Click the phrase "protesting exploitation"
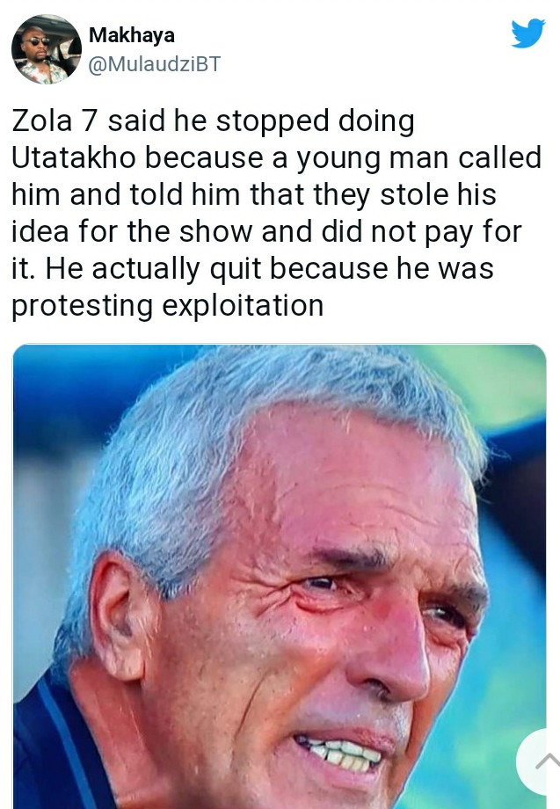Screen dimensions: 560x809 pyautogui.click(x=168, y=305)
